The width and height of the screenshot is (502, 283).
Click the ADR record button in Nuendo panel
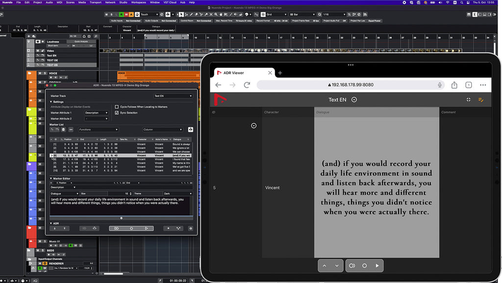coord(131,228)
